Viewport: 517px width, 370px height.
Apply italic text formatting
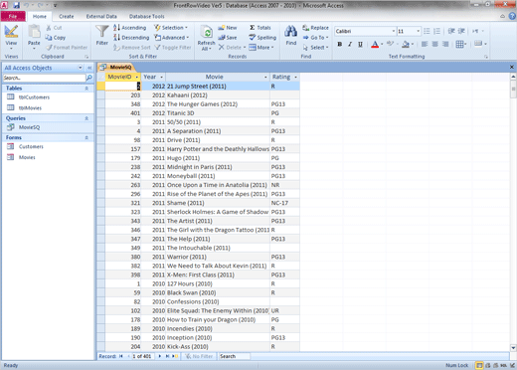click(x=350, y=44)
